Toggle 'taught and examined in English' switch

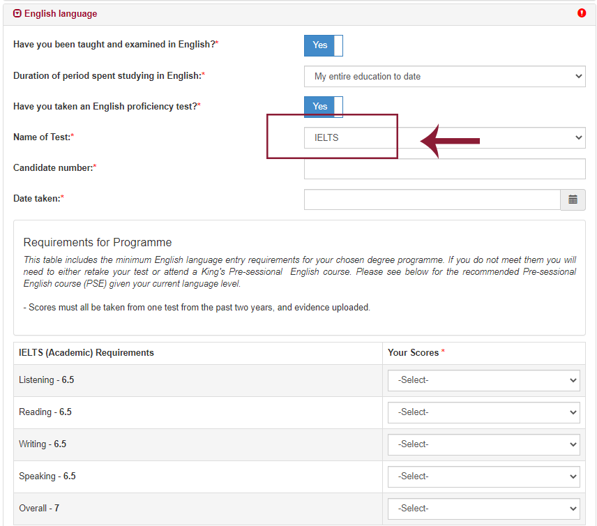coord(323,45)
